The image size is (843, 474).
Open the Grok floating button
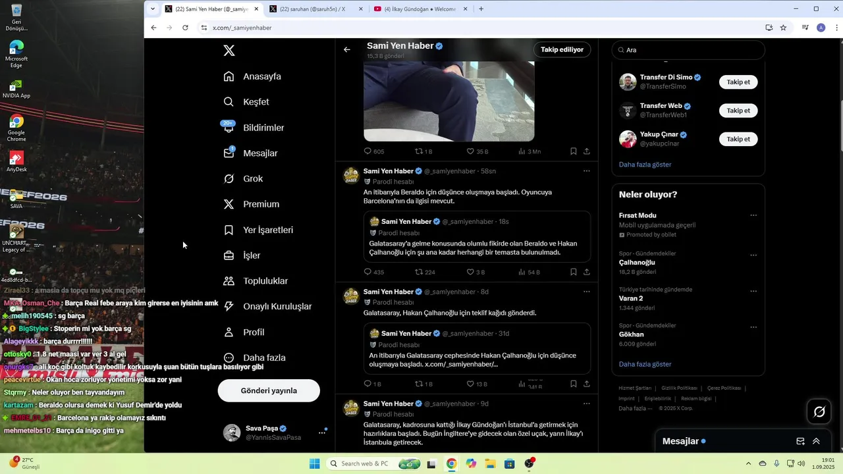(x=819, y=411)
